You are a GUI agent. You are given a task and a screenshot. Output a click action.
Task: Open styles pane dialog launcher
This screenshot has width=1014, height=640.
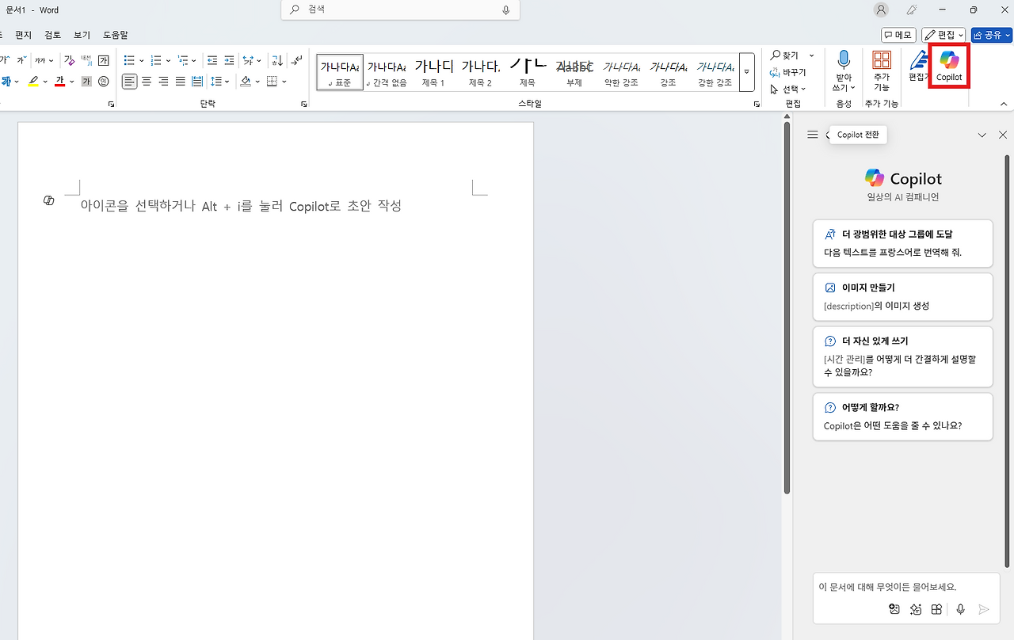pos(757,105)
